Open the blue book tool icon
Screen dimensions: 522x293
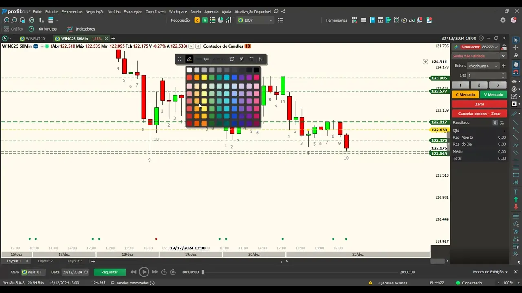coord(372,20)
